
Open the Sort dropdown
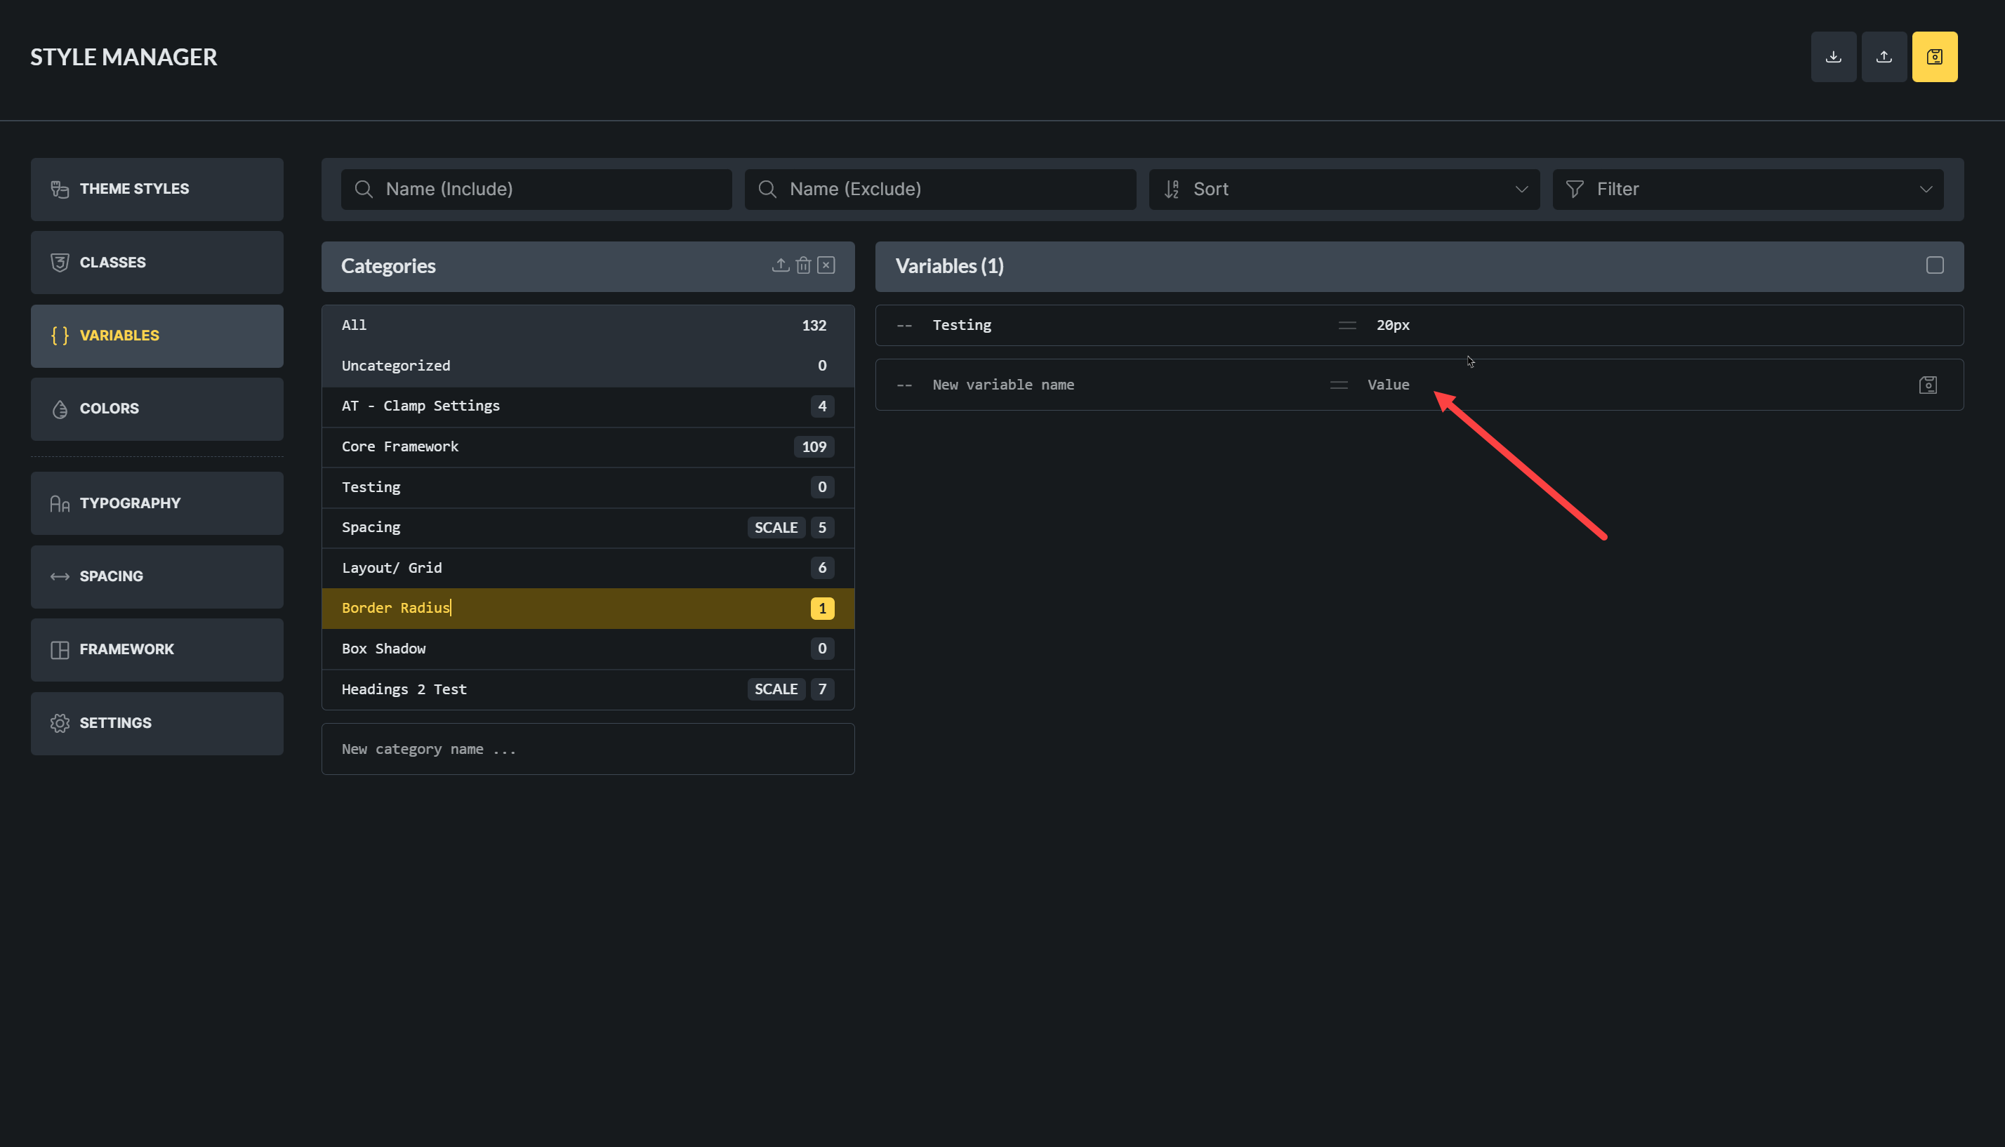pos(1343,189)
